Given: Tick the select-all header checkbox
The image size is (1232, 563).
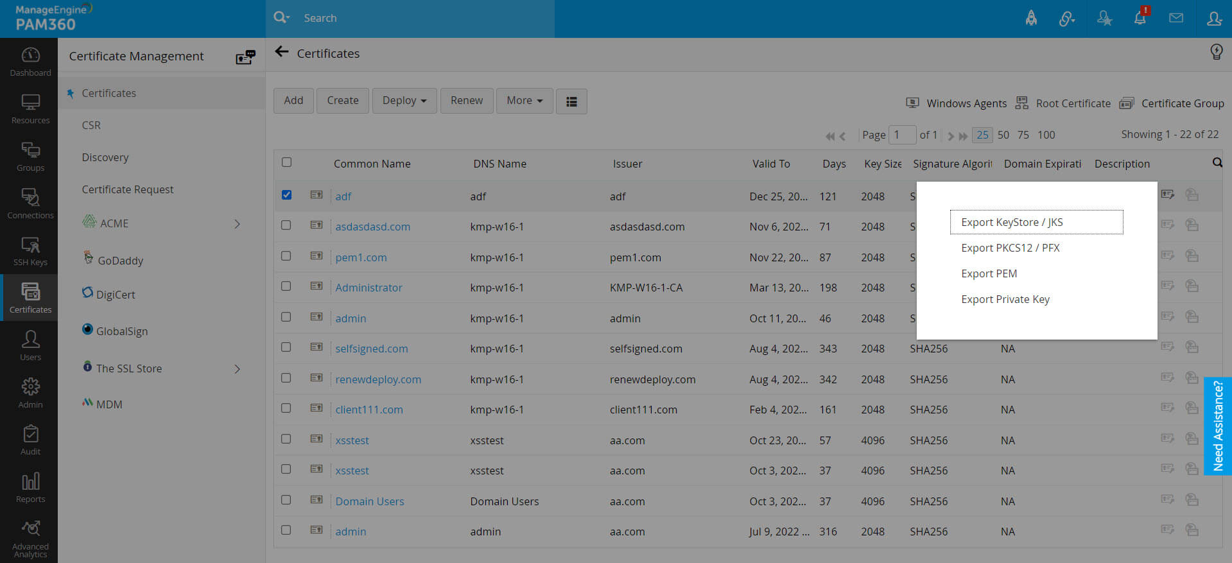Looking at the screenshot, I should point(286,162).
